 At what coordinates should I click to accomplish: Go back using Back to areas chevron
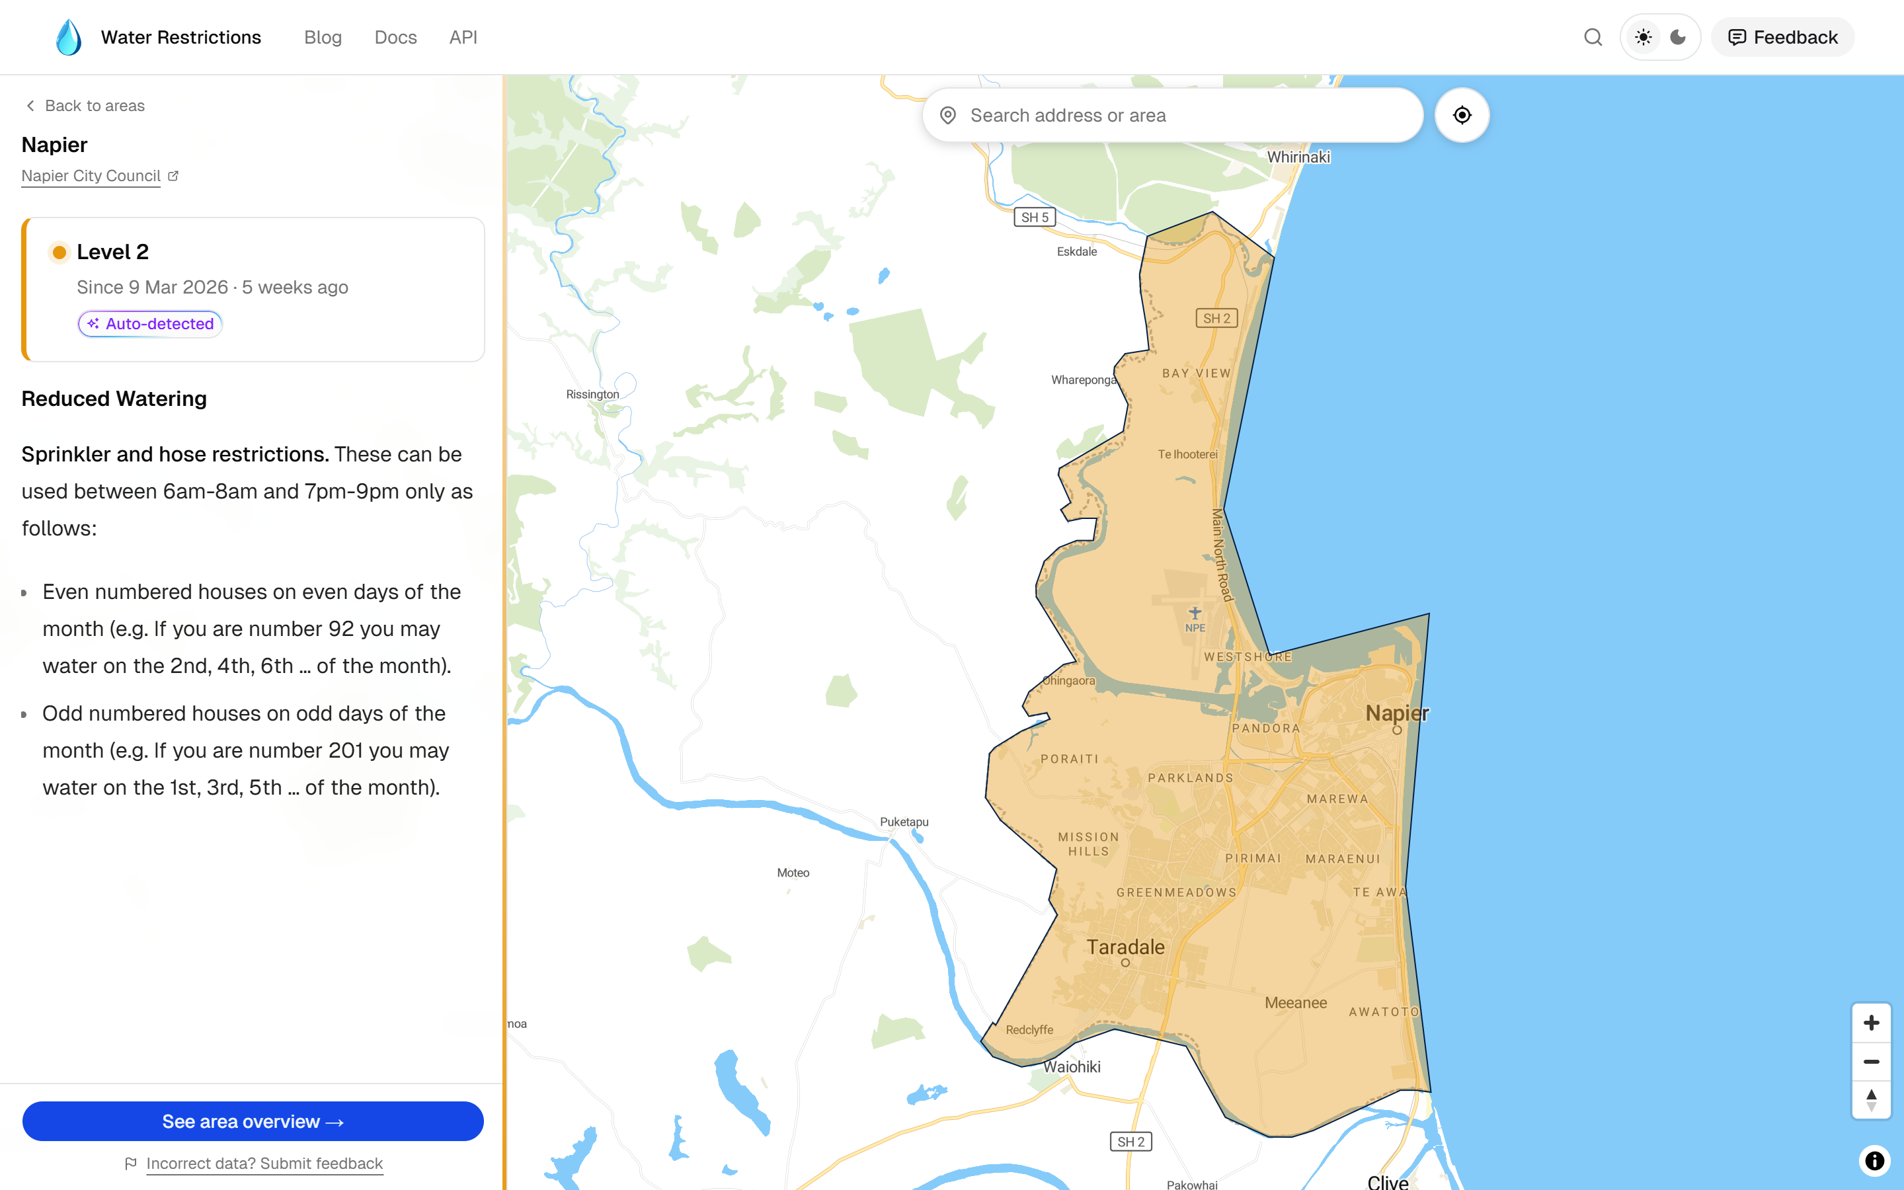(30, 106)
